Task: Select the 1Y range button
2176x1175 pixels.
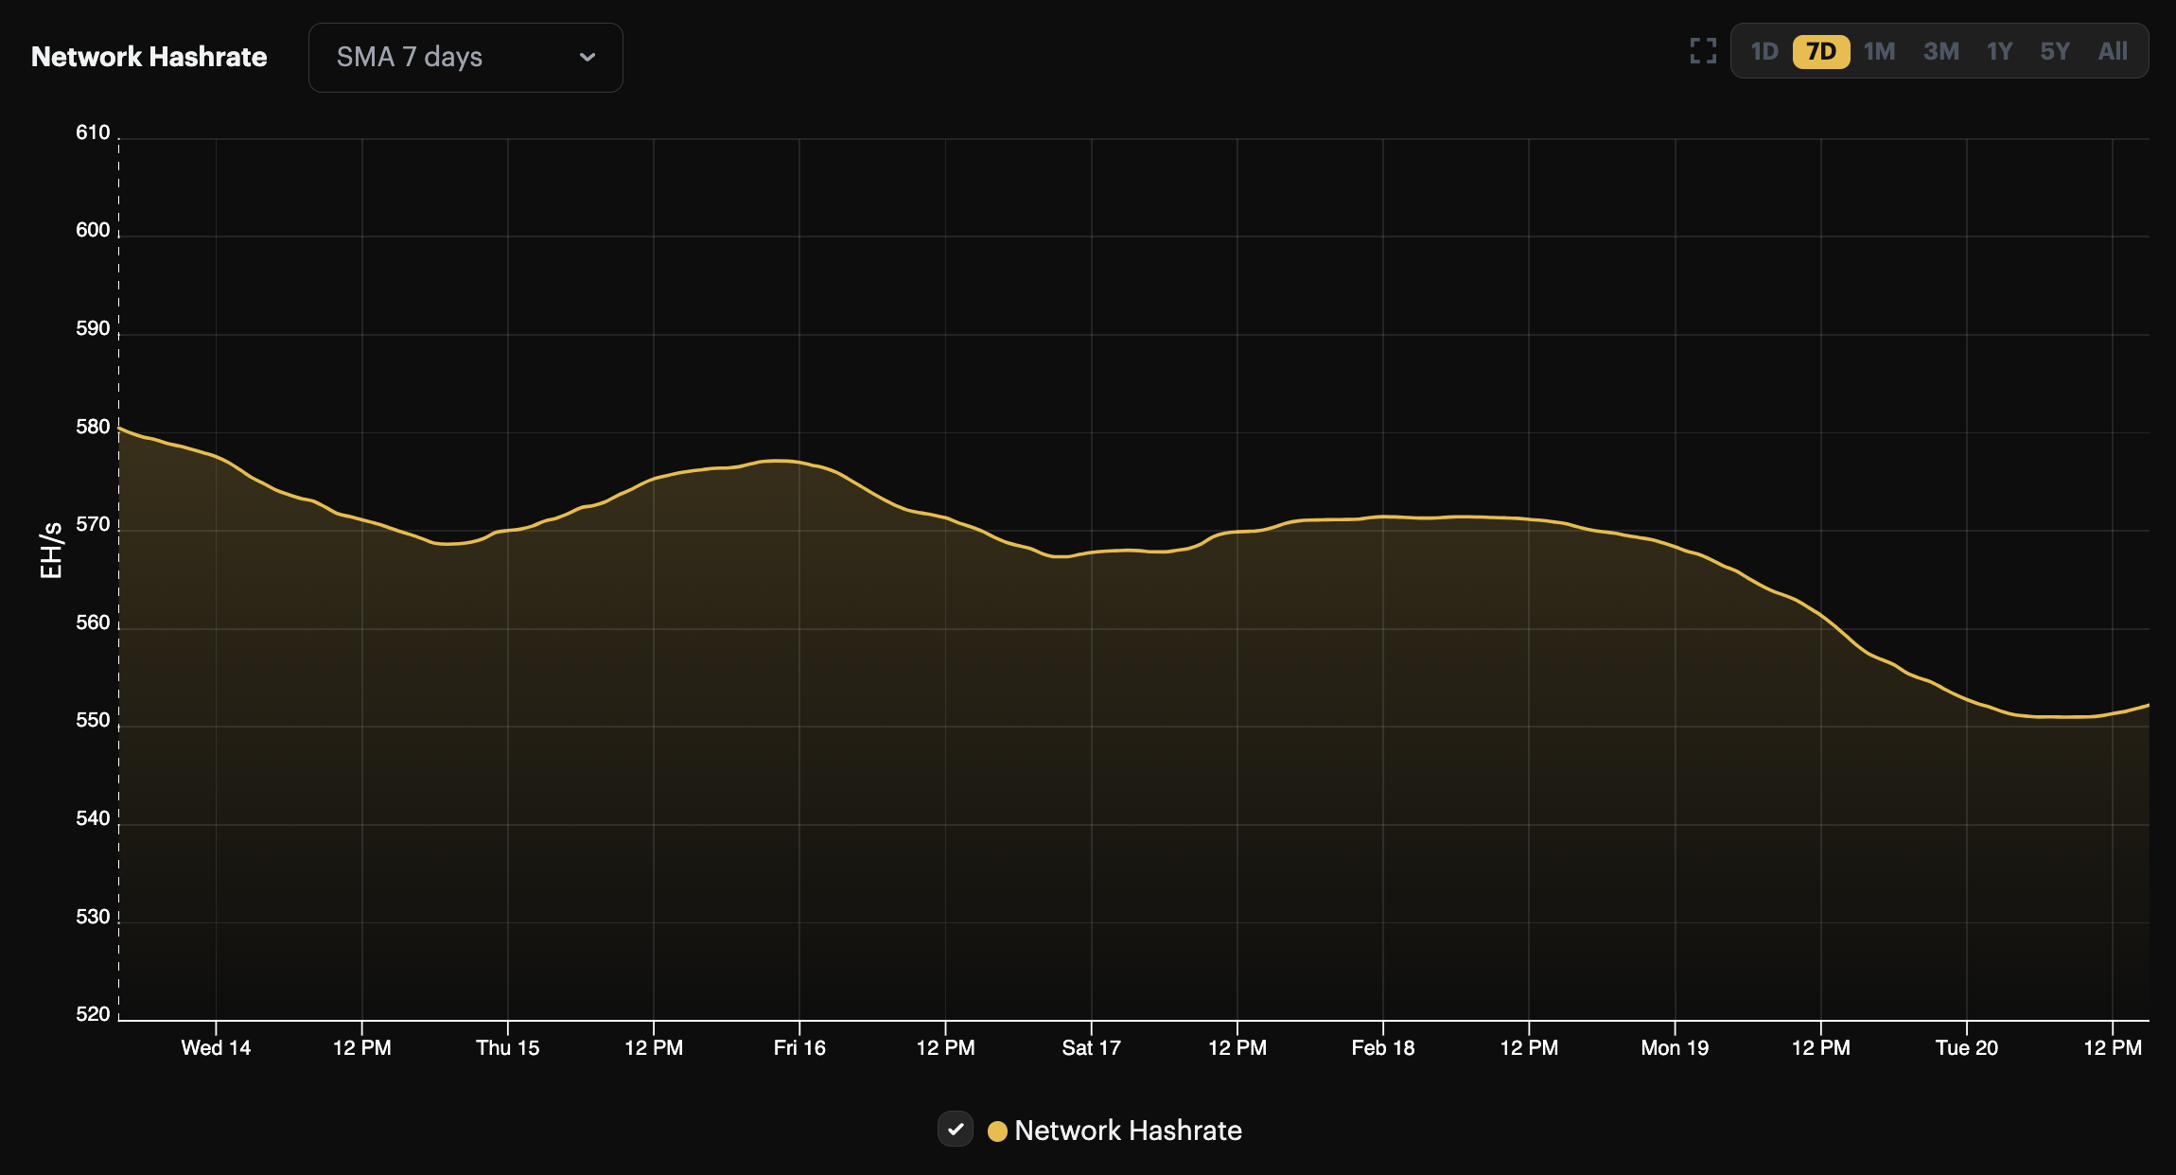Action: [2000, 51]
